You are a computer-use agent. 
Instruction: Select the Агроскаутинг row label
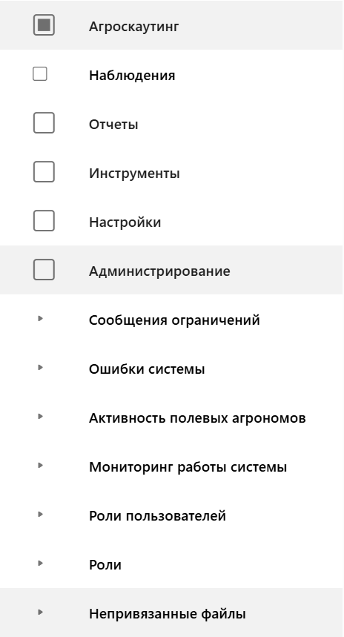click(133, 27)
